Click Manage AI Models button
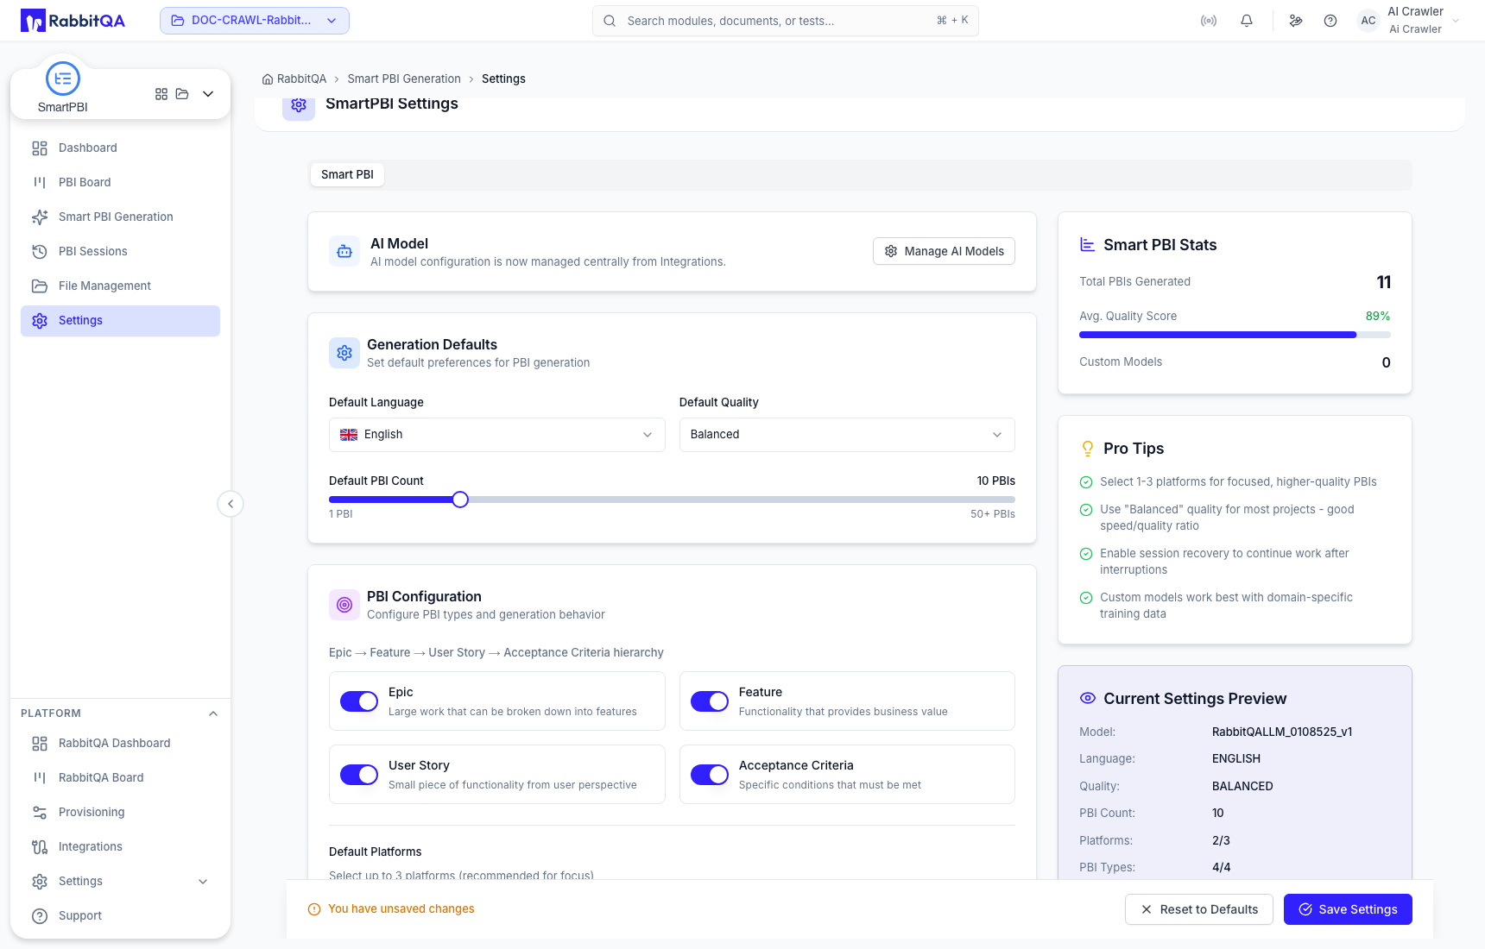 click(x=944, y=251)
